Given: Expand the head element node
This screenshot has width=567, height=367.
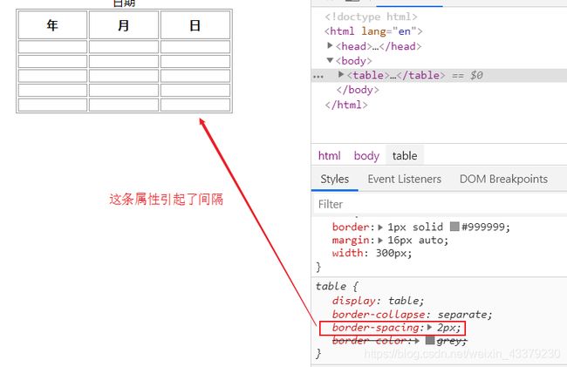Looking at the screenshot, I should [330, 45].
